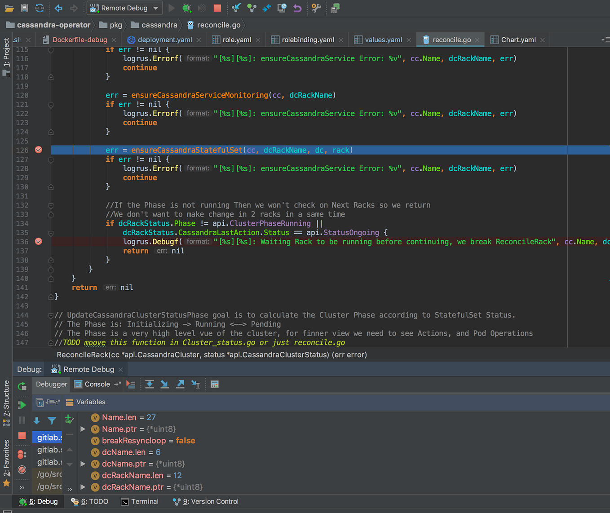Click the Step Out debugger icon
610x513 pixels.
pos(180,384)
